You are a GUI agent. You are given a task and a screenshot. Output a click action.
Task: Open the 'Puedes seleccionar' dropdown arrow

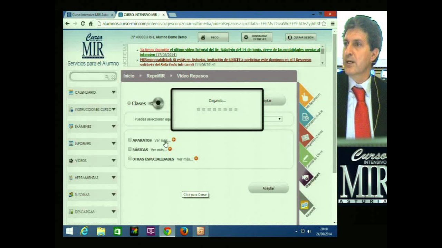coord(279,119)
